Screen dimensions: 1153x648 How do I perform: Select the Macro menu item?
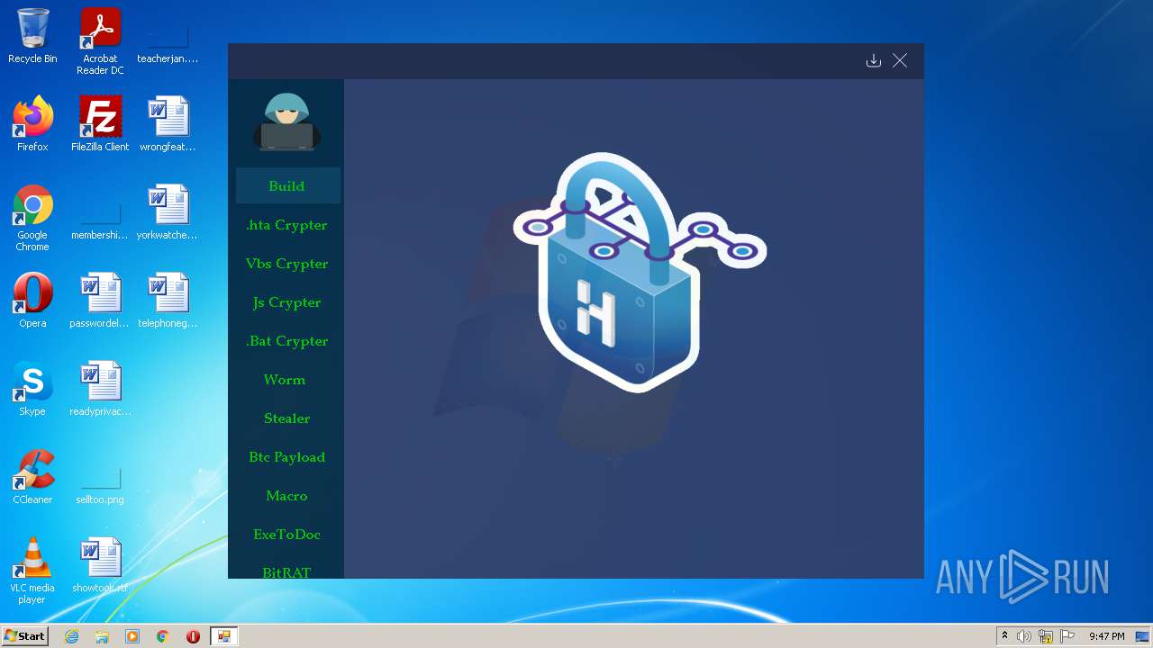click(287, 496)
